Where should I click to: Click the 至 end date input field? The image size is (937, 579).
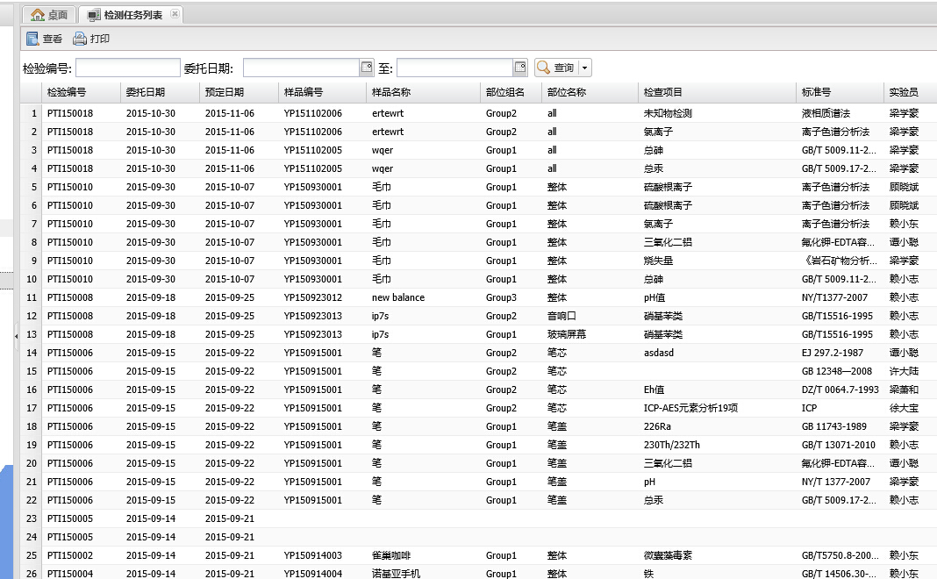coord(454,68)
